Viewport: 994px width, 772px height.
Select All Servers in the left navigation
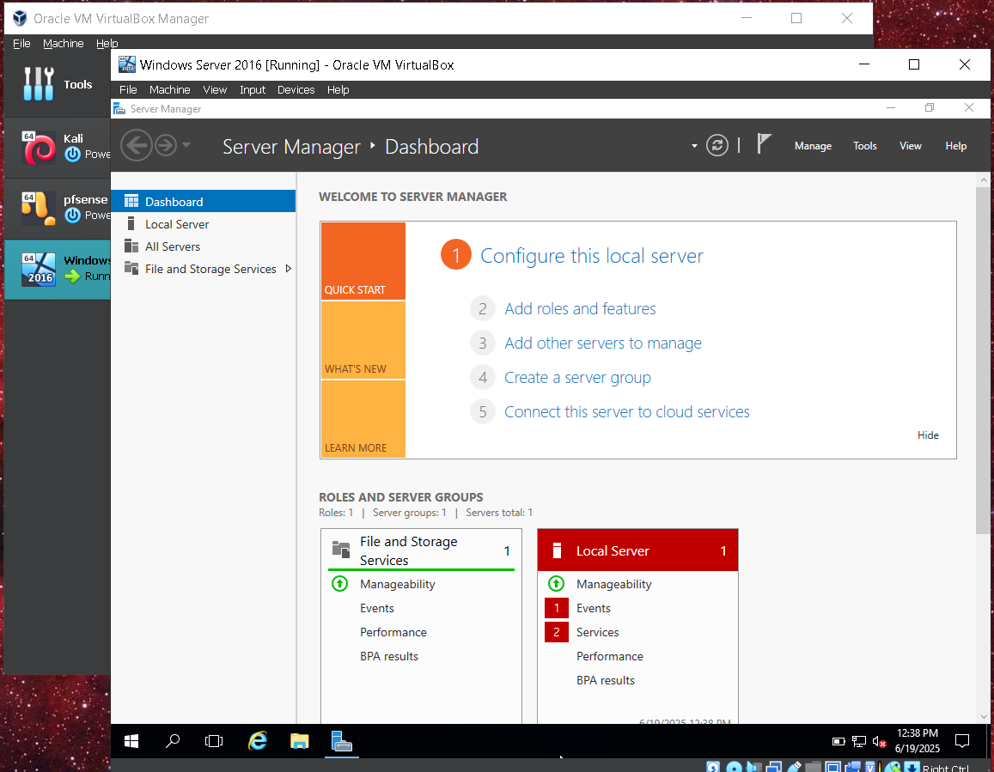(204, 246)
